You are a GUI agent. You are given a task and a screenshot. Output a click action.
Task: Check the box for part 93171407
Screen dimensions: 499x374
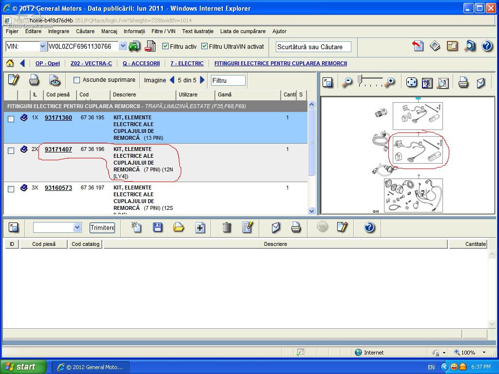pyautogui.click(x=11, y=150)
